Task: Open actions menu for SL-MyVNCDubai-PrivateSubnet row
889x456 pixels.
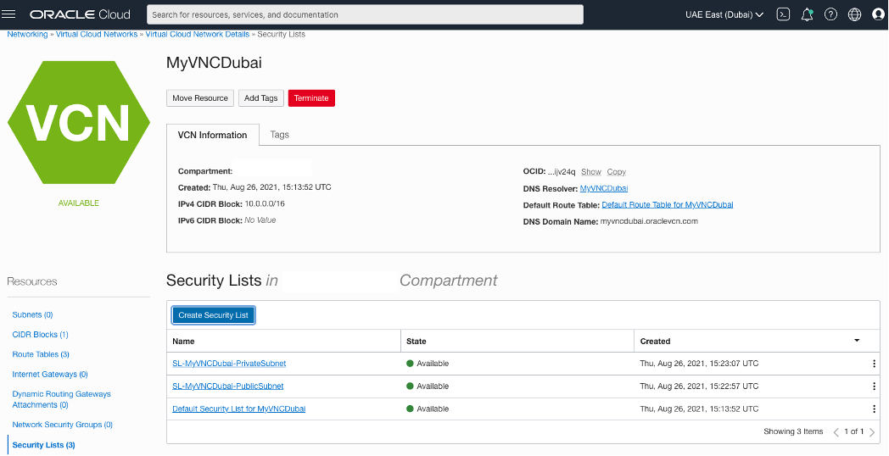Action: pyautogui.click(x=874, y=364)
